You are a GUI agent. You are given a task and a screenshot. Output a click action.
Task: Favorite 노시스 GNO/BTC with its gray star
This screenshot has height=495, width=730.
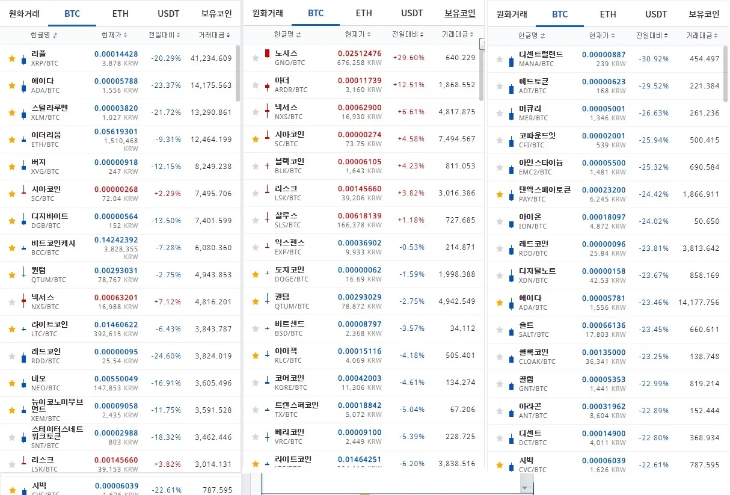(256, 58)
